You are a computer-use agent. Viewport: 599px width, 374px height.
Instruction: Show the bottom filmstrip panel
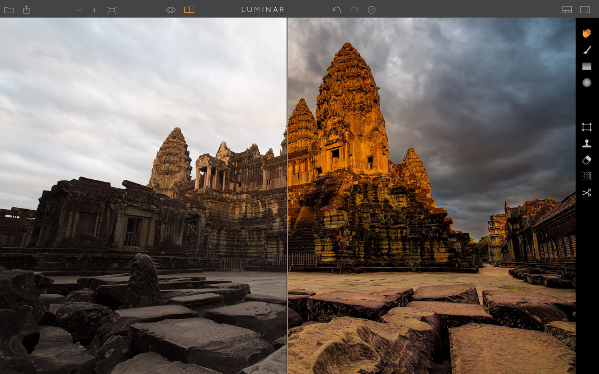point(567,10)
